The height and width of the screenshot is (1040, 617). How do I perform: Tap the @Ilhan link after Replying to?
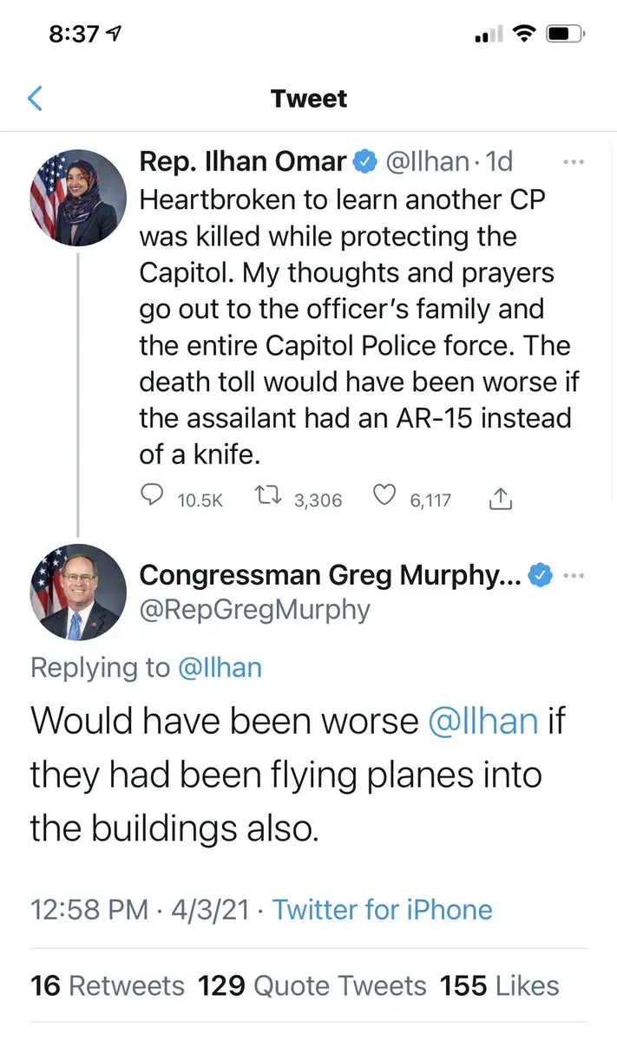pyautogui.click(x=220, y=667)
